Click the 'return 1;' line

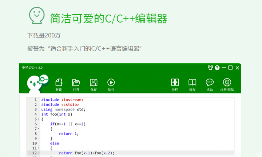point(69,134)
